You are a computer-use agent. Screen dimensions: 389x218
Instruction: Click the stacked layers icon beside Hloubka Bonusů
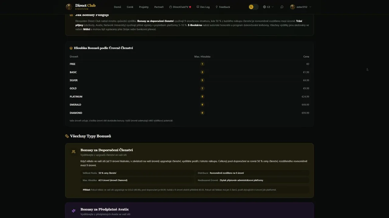point(71,48)
